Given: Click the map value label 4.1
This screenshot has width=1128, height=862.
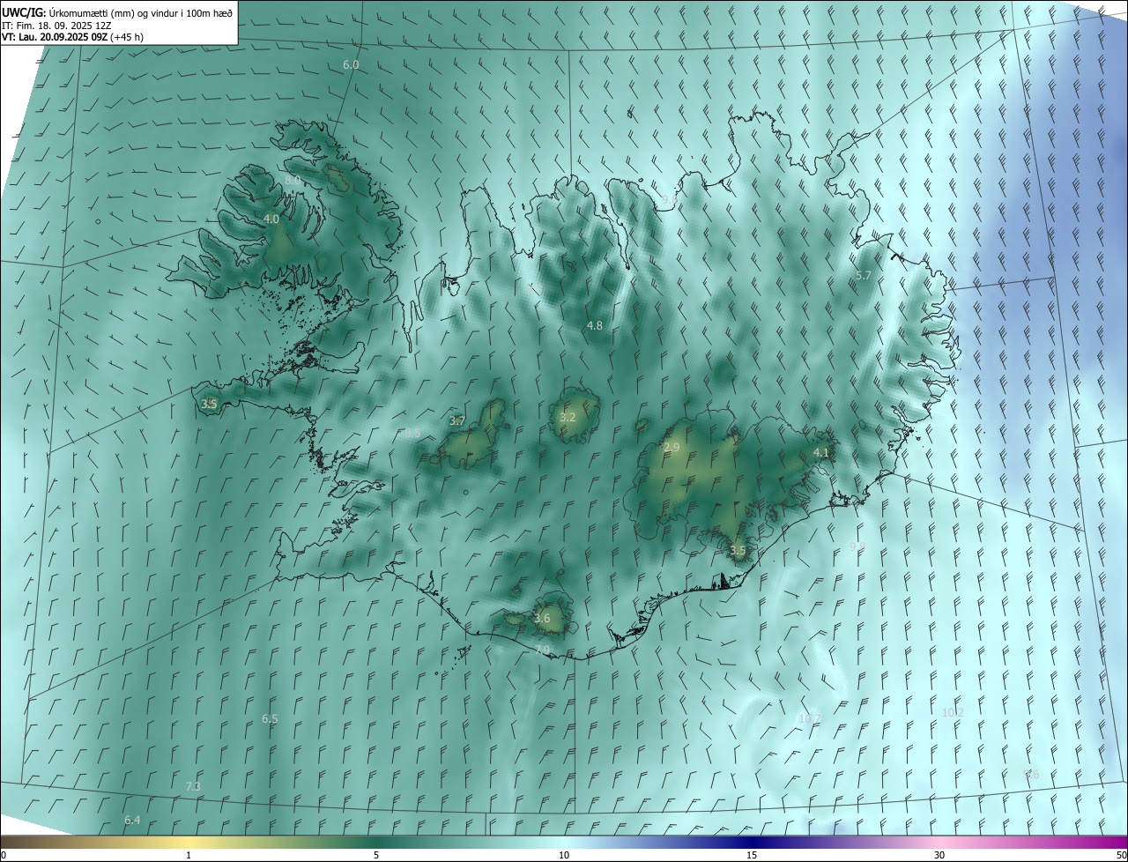Looking at the screenshot, I should [x=821, y=452].
